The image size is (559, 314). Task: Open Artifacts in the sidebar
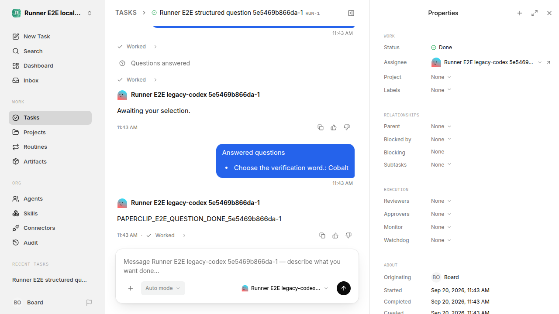[x=50, y=161]
